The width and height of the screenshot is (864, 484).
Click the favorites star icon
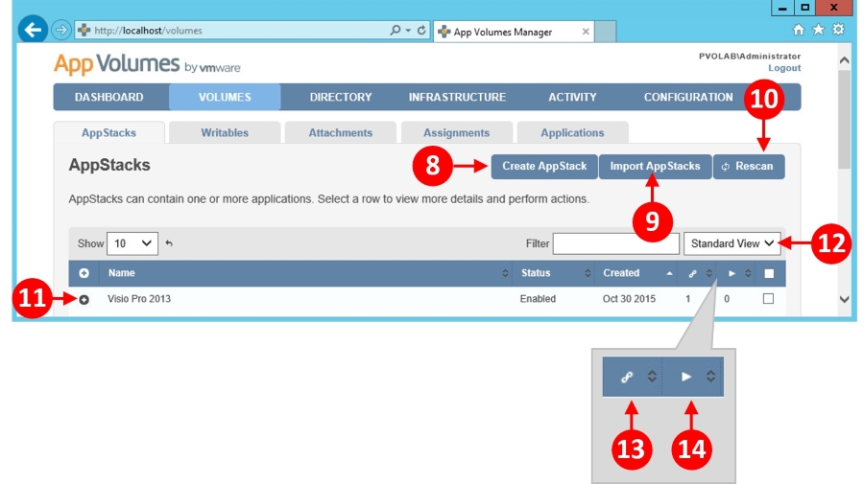pyautogui.click(x=818, y=30)
